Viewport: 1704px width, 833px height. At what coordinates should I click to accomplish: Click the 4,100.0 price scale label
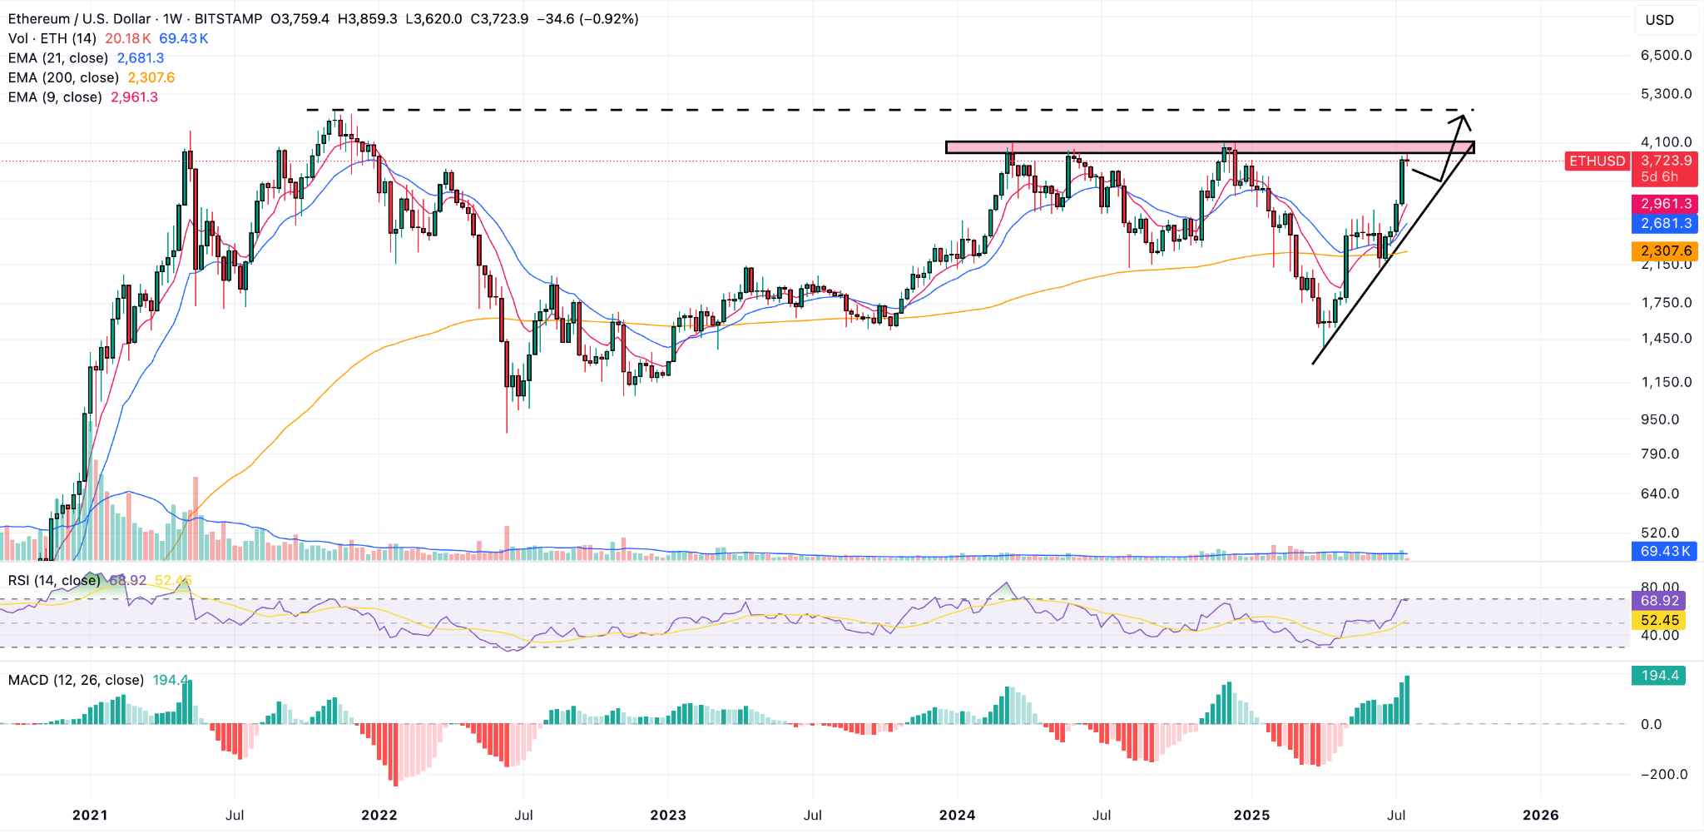click(x=1667, y=142)
